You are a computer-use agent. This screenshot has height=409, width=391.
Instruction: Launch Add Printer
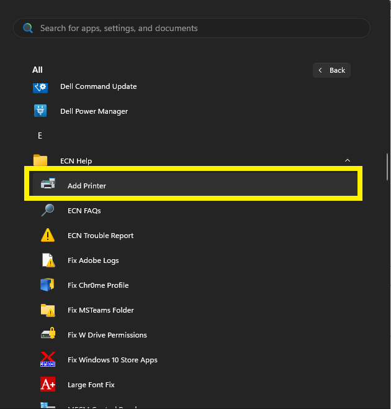[193, 183]
